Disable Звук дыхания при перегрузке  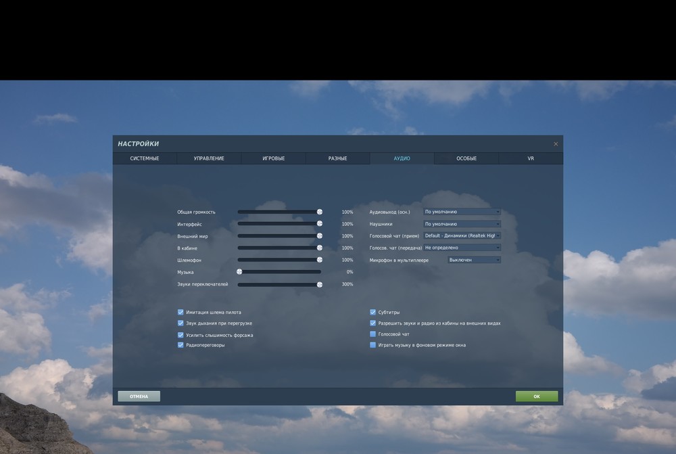[180, 323]
